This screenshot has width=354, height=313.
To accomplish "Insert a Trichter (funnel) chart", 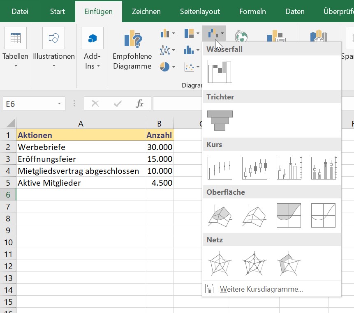I will [x=220, y=120].
